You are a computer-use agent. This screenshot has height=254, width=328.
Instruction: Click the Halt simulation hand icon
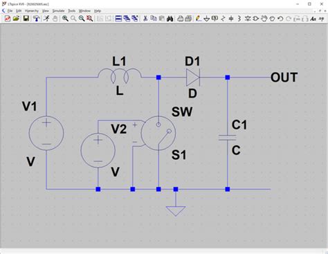pyautogui.click(x=55, y=19)
